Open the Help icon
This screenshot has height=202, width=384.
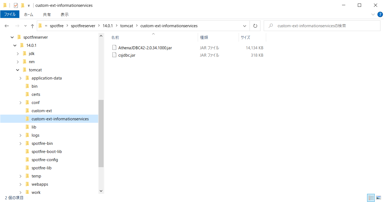click(x=380, y=14)
